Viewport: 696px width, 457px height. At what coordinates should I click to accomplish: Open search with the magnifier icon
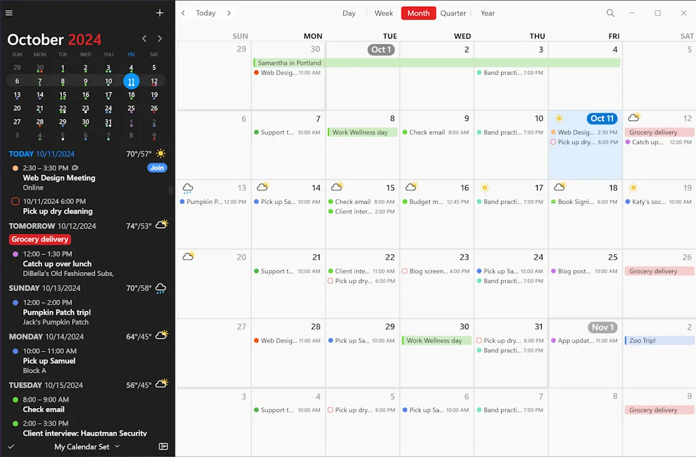[x=610, y=13]
